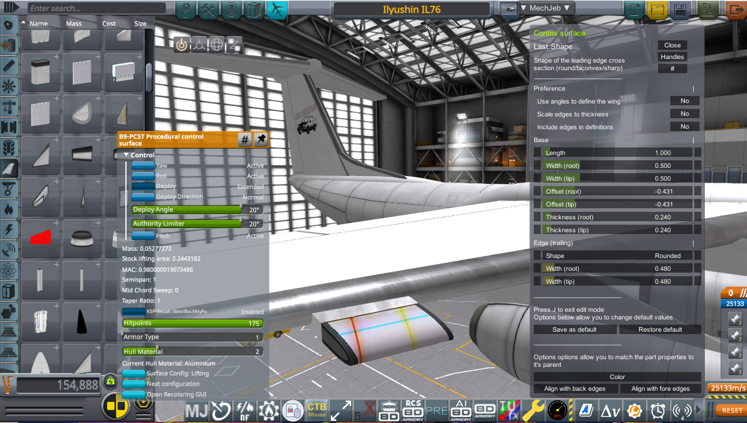This screenshot has width=747, height=423.
Task: Collapse the Control section triangle
Action: [125, 155]
